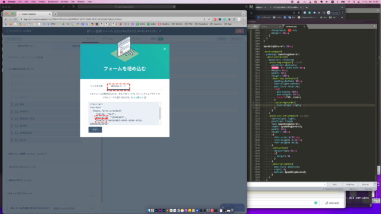Click the green circle icon in bottom window
The width and height of the screenshot is (381, 214).
coord(316,203)
